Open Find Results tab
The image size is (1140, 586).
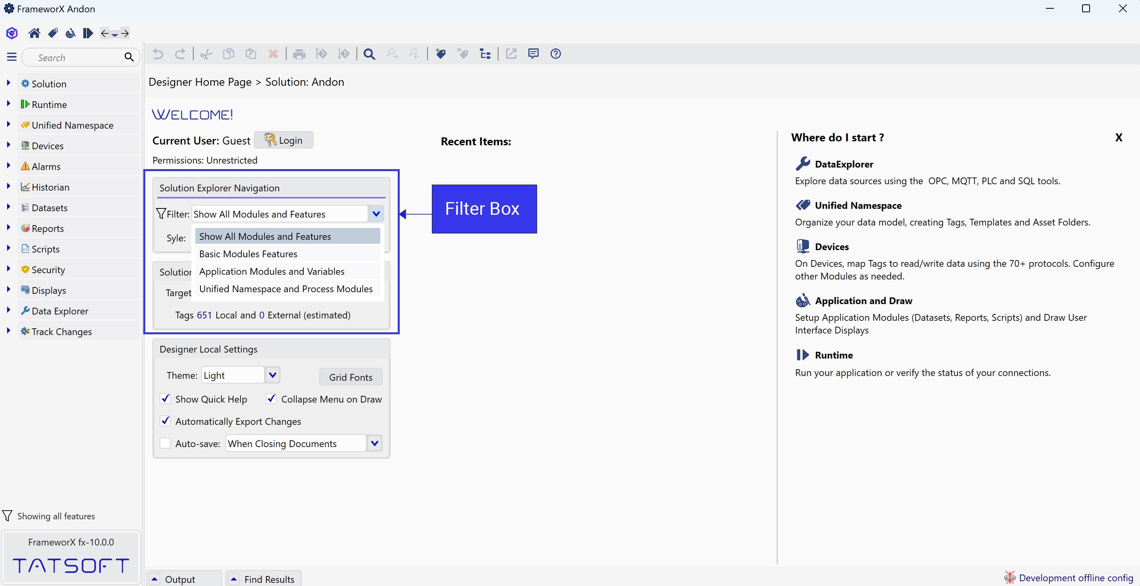pos(264,579)
